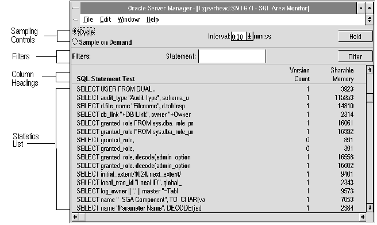Click the vertical scrollbar thumb
Screen dimensions: 377x225
click(x=370, y=98)
